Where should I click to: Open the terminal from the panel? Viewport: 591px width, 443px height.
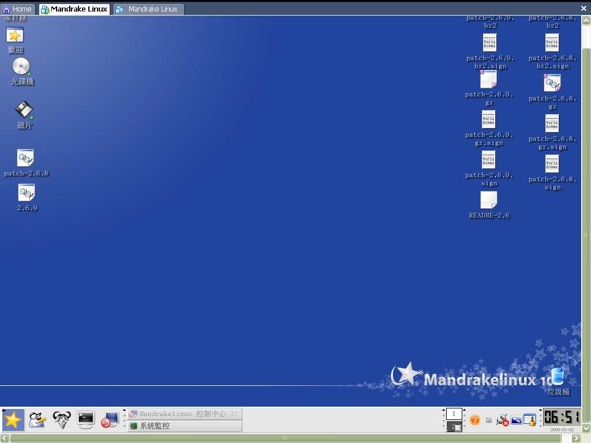click(85, 420)
